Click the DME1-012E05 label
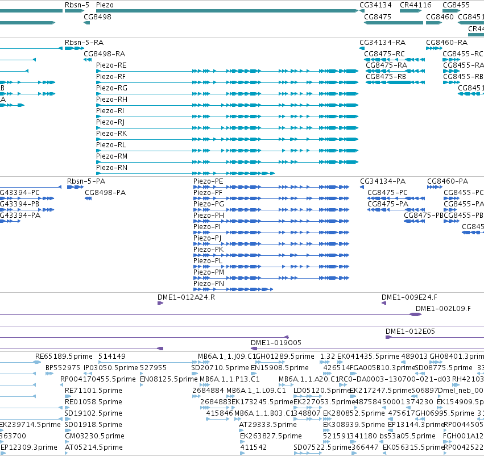The height and width of the screenshot is (456, 484). (410, 331)
